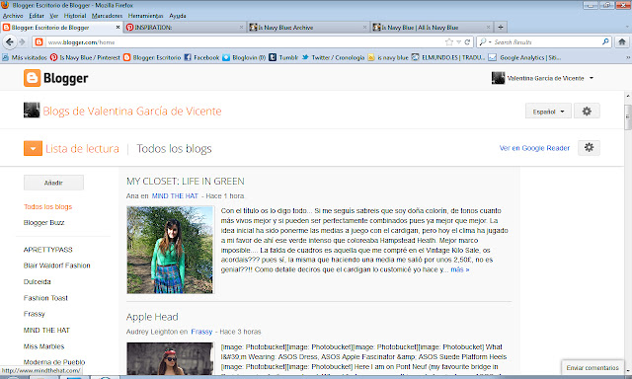This screenshot has width=632, height=379.
Task: Click the más » read more link
Action: click(x=460, y=269)
